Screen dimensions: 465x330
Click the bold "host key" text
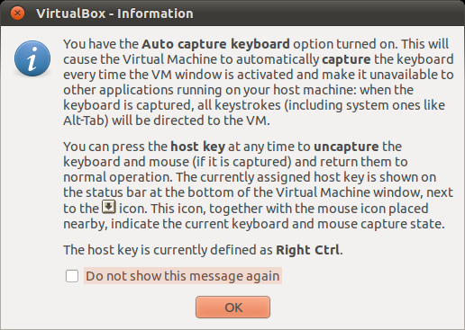click(197, 147)
